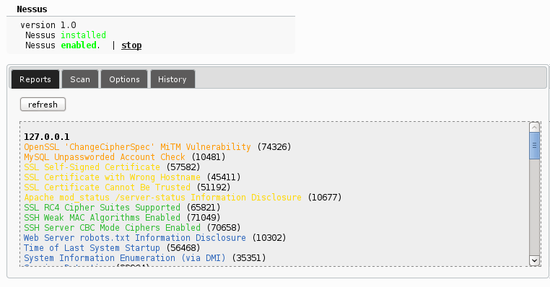The image size is (550, 287).
Task: Click the report list scrollbar thumb
Action: tap(534, 146)
